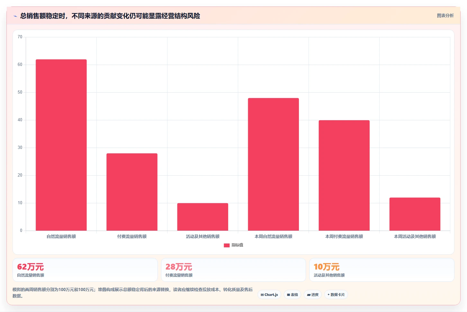Screen dimensions: 467x312
Task: Click the 进度 tag chip
Action: pyautogui.click(x=313, y=295)
